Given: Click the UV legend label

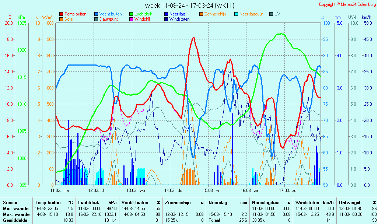Looking at the screenshot, I should pyautogui.click(x=277, y=14).
